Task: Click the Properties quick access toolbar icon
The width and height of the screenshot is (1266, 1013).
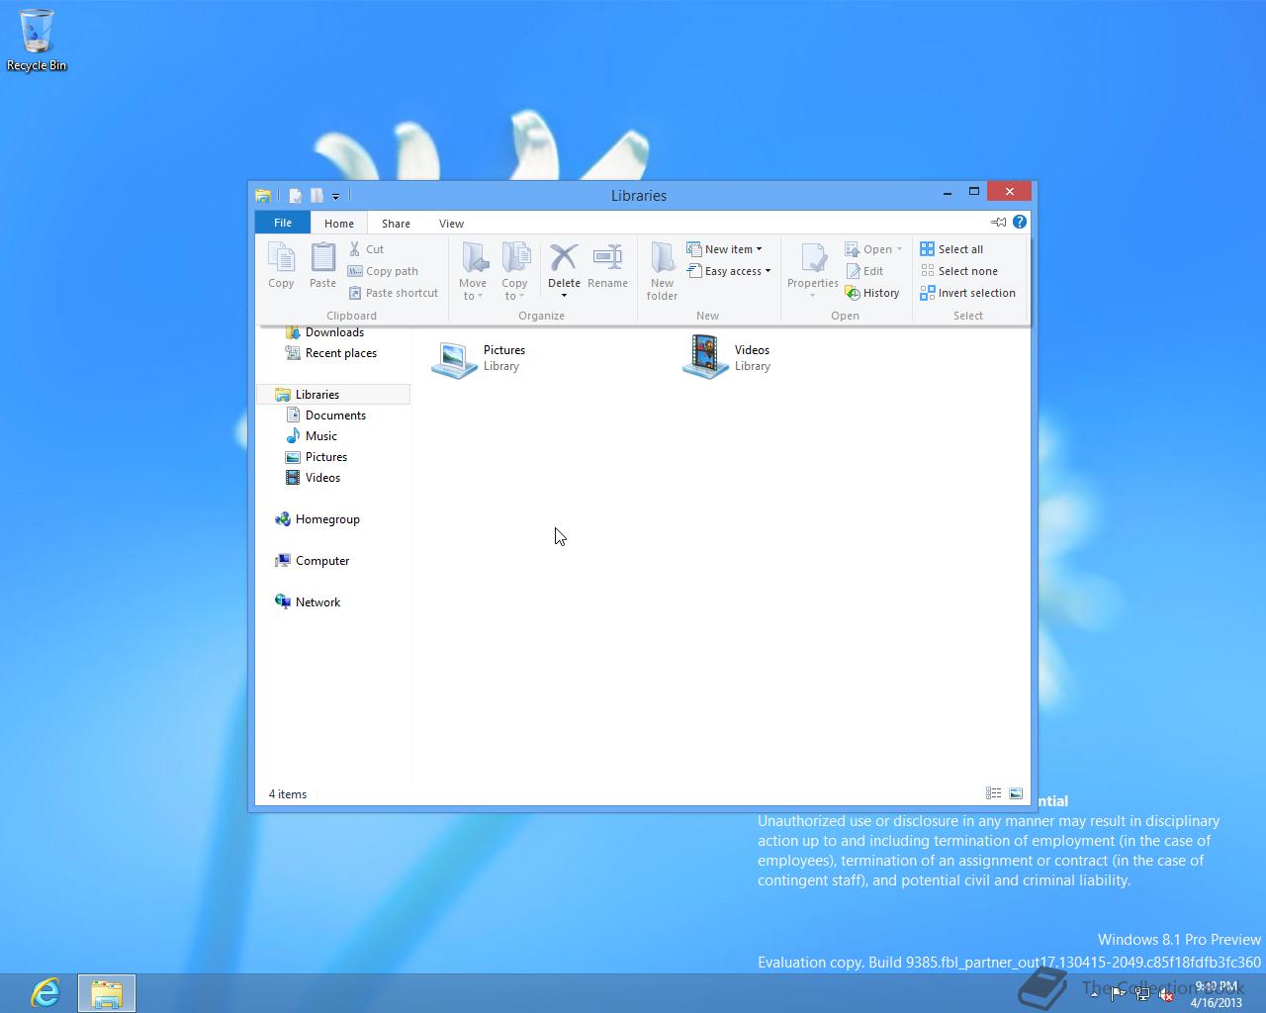Action: point(295,196)
